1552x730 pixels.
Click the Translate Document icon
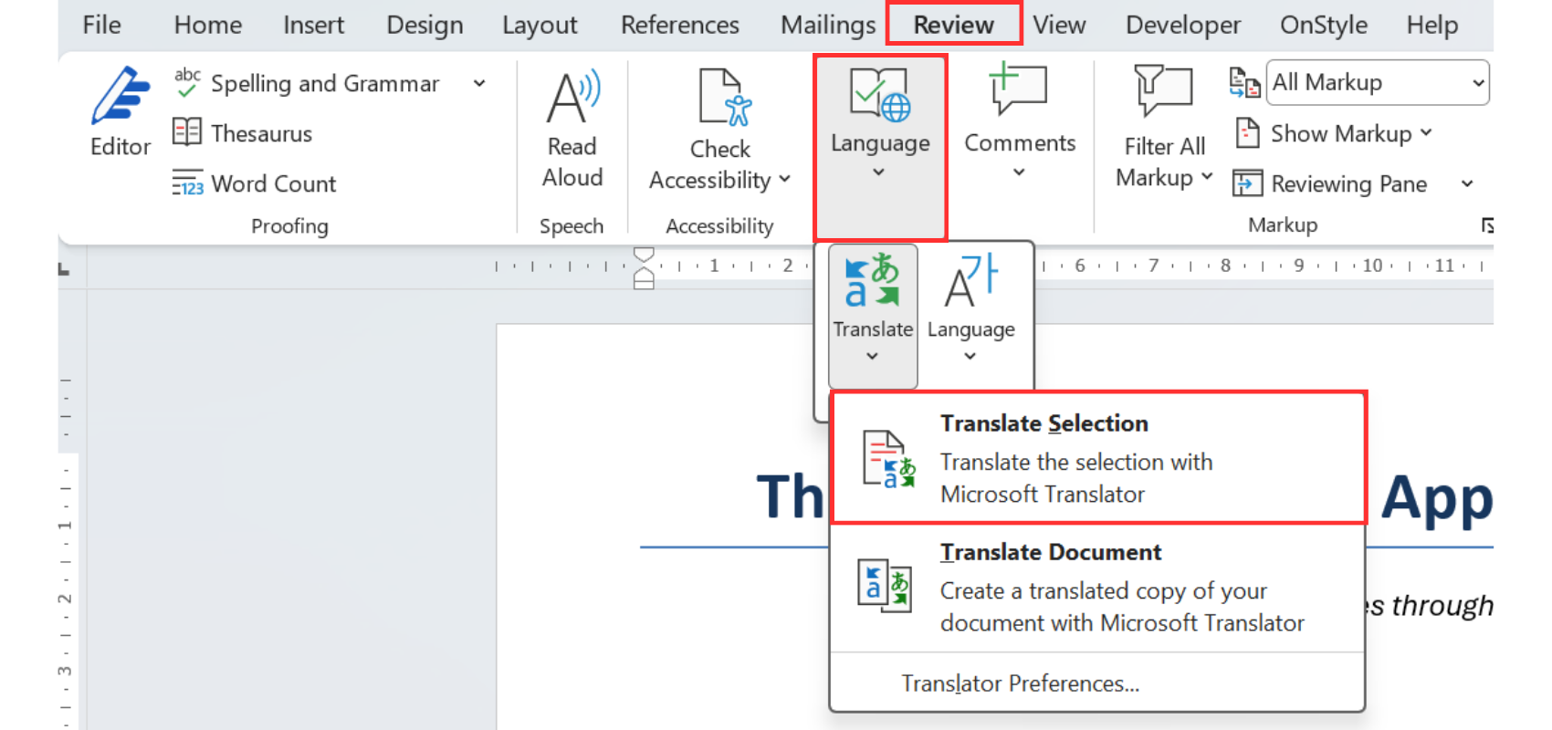885,585
